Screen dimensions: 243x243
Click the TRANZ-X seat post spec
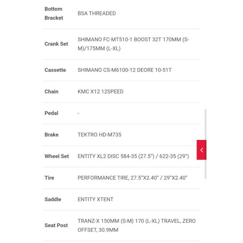point(137,225)
